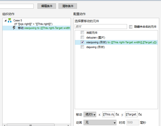The height and width of the screenshot is (126, 161).
Task: Check the dajuxing (形状) checkbox
Action: coord(82,47)
